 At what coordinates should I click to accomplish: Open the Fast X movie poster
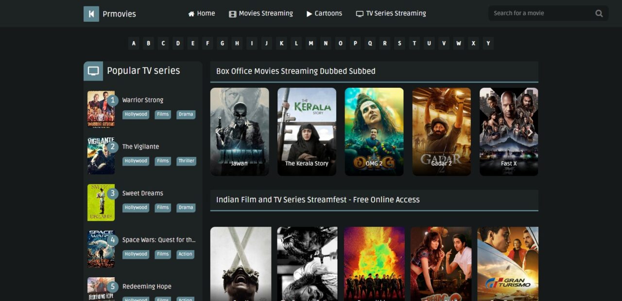pos(509,132)
